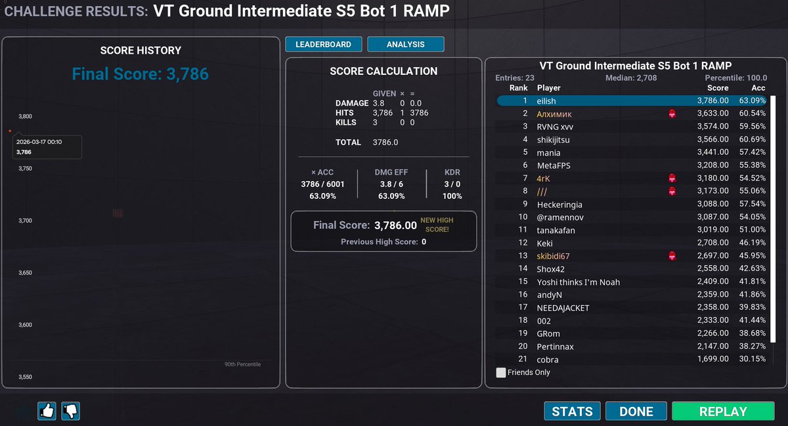Click the SCORE CALCULATION heading
Image resolution: width=788 pixels, height=426 pixels.
tap(383, 71)
